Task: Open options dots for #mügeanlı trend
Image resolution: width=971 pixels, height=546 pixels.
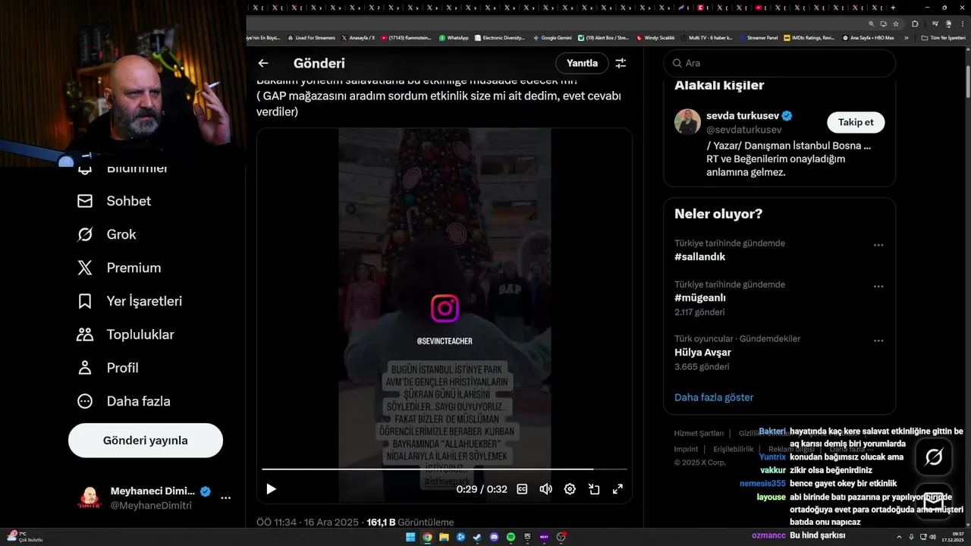Action: [878, 286]
